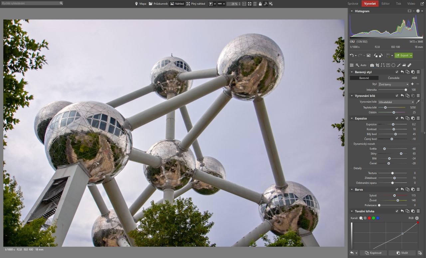Screen dimensions: 426x258
Task: Click the green Export button
Action: 403,56
